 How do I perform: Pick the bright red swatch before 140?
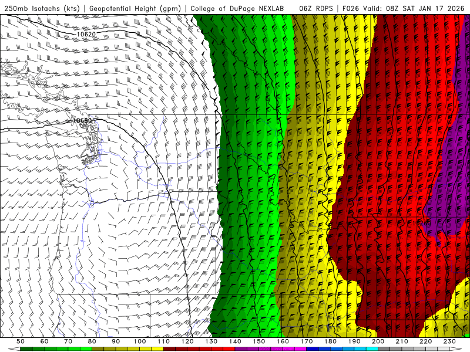tap(229, 349)
